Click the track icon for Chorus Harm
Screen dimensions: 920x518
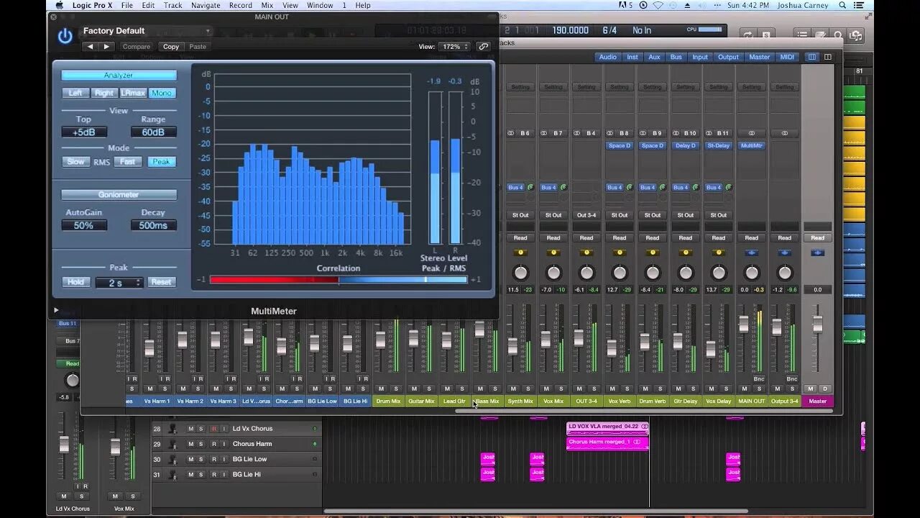pos(172,444)
